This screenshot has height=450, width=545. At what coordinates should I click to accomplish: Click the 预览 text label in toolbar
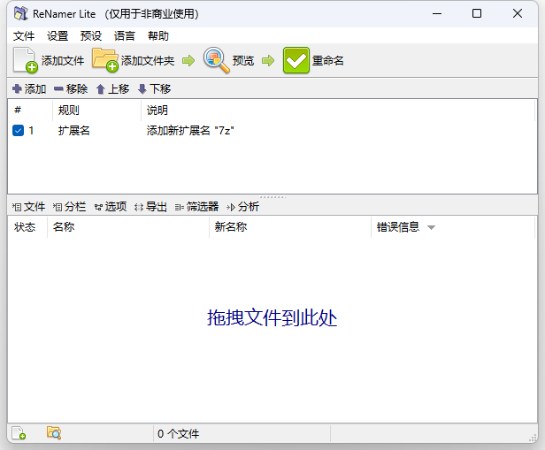[x=243, y=61]
